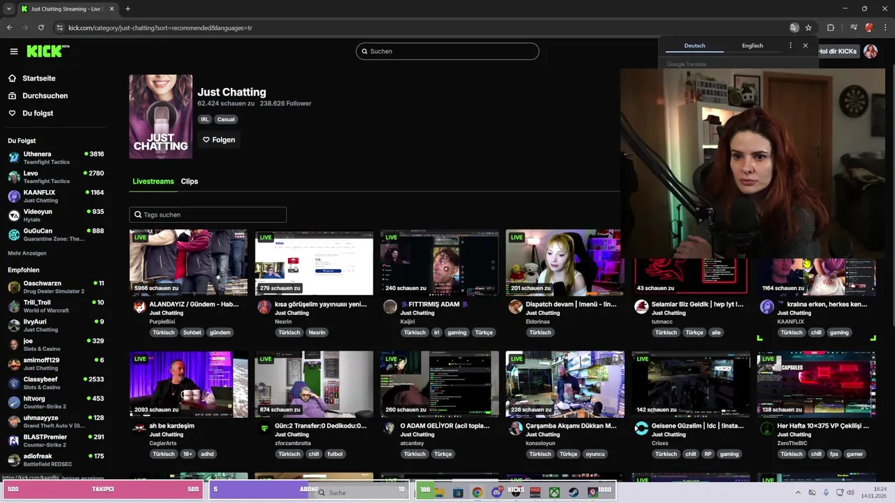Screen dimensions: 895x503
Task: Open adiofreak recommended channel
Action: pyautogui.click(x=56, y=459)
